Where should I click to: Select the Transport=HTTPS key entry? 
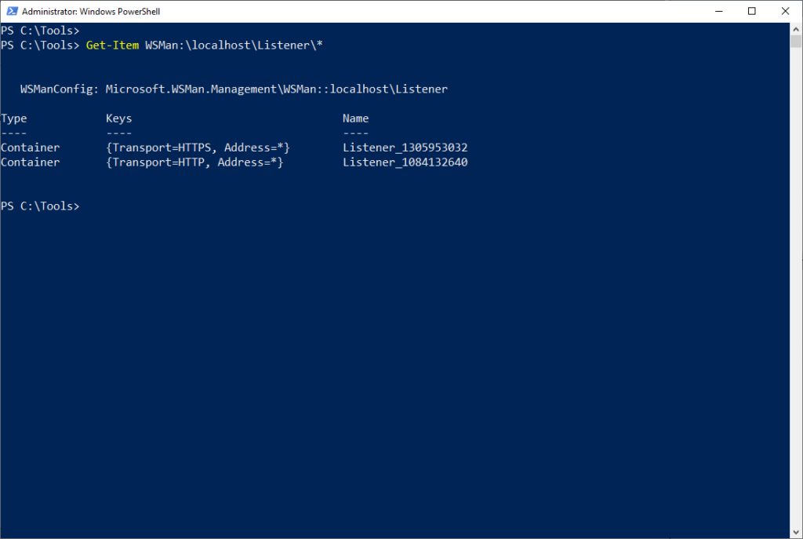198,147
